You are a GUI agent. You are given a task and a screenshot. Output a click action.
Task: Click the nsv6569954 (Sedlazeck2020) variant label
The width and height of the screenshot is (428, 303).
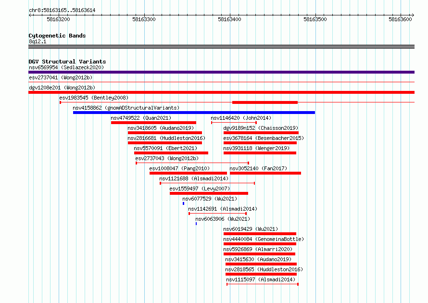pos(66,67)
